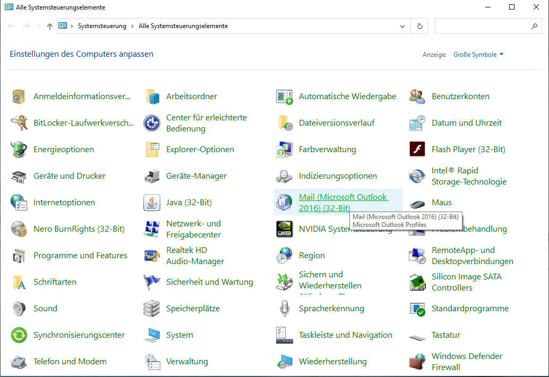This screenshot has width=549, height=377.
Task: Click the Geräte-Manager icon
Action: [152, 176]
